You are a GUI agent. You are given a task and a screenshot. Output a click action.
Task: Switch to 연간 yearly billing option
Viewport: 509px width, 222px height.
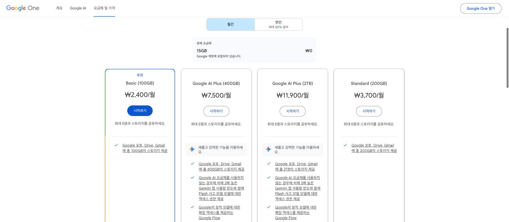(x=279, y=24)
